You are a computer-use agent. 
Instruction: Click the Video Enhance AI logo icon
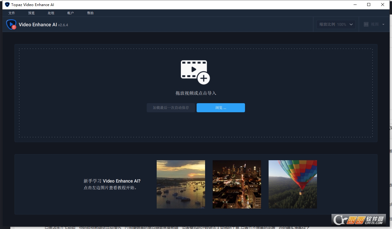click(x=11, y=24)
